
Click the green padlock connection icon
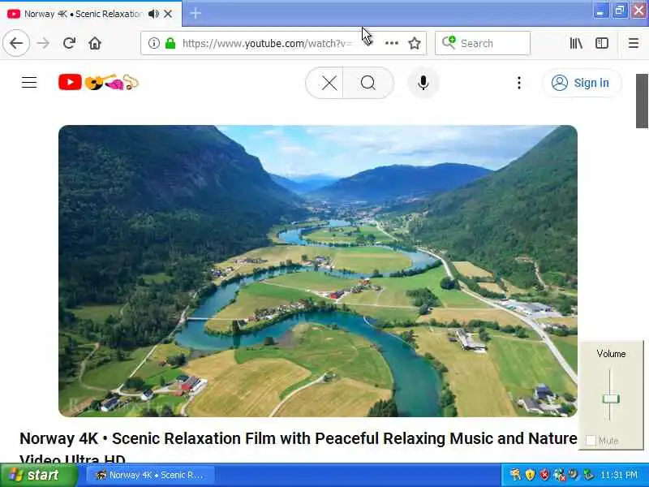[170, 43]
